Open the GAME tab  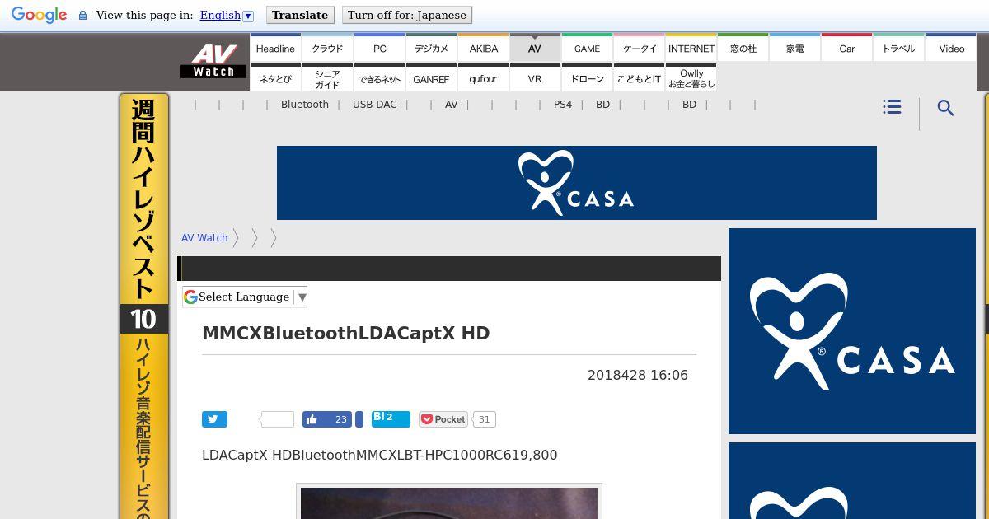point(587,48)
